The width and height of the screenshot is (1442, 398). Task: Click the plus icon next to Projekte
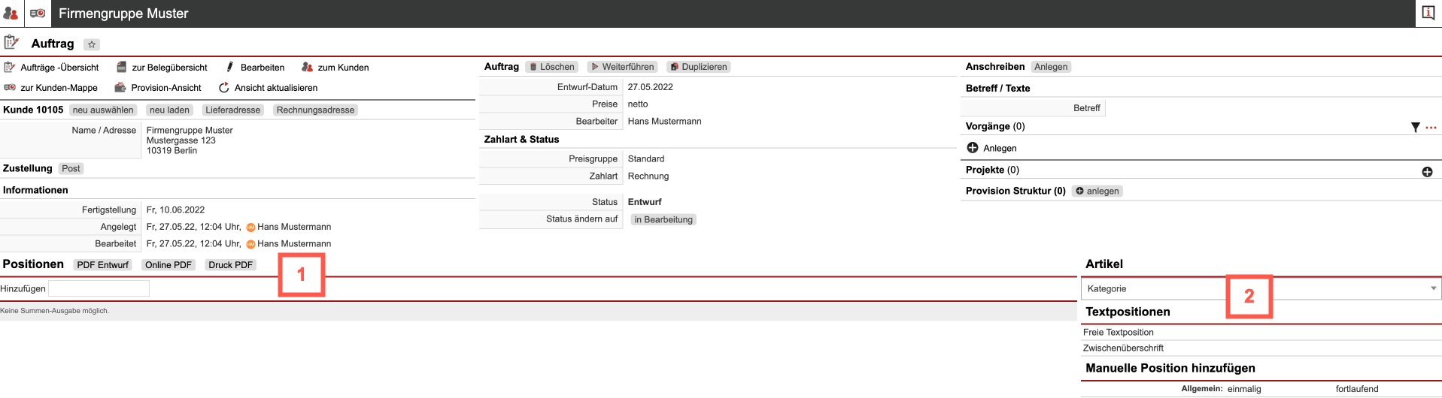(1427, 172)
